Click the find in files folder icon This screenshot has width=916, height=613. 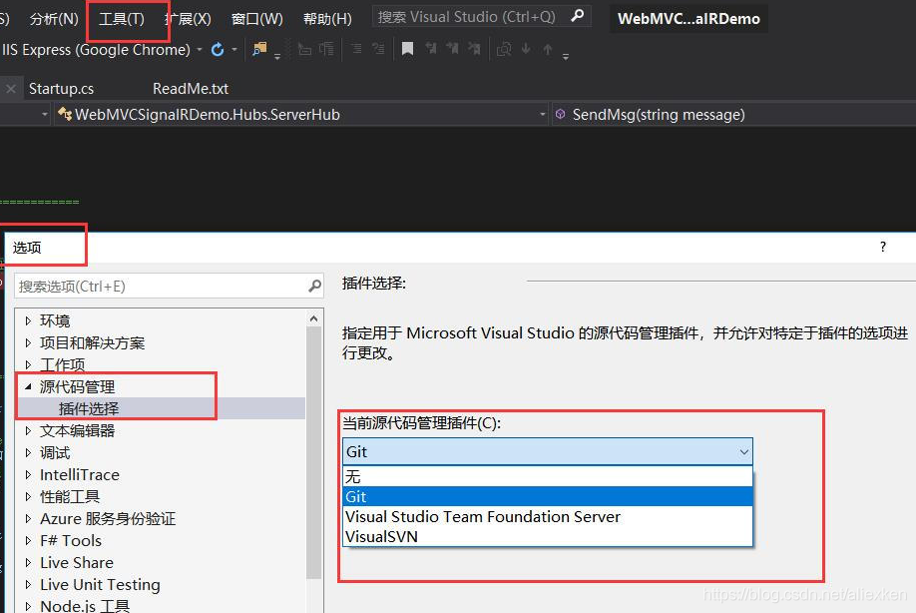pyautogui.click(x=259, y=49)
